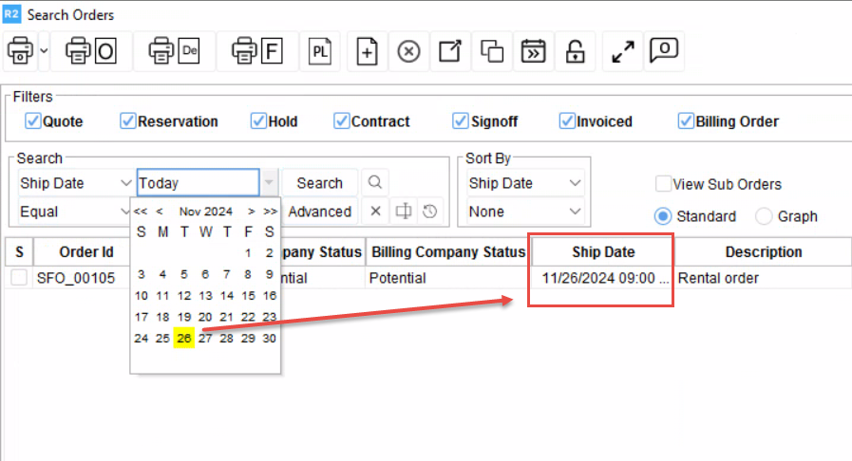Click the circled X cancel icon
The height and width of the screenshot is (461, 852).
[x=408, y=51]
